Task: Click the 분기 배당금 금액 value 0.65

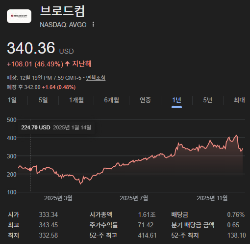Action: click(233, 225)
